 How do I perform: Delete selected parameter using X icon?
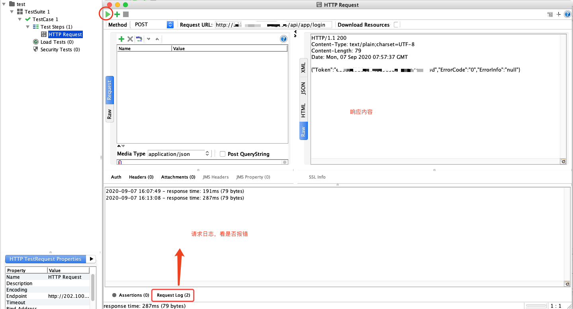click(x=130, y=39)
